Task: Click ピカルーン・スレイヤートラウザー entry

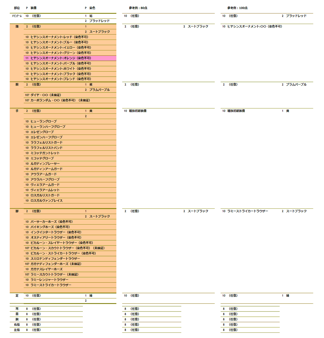Action: click(x=62, y=243)
